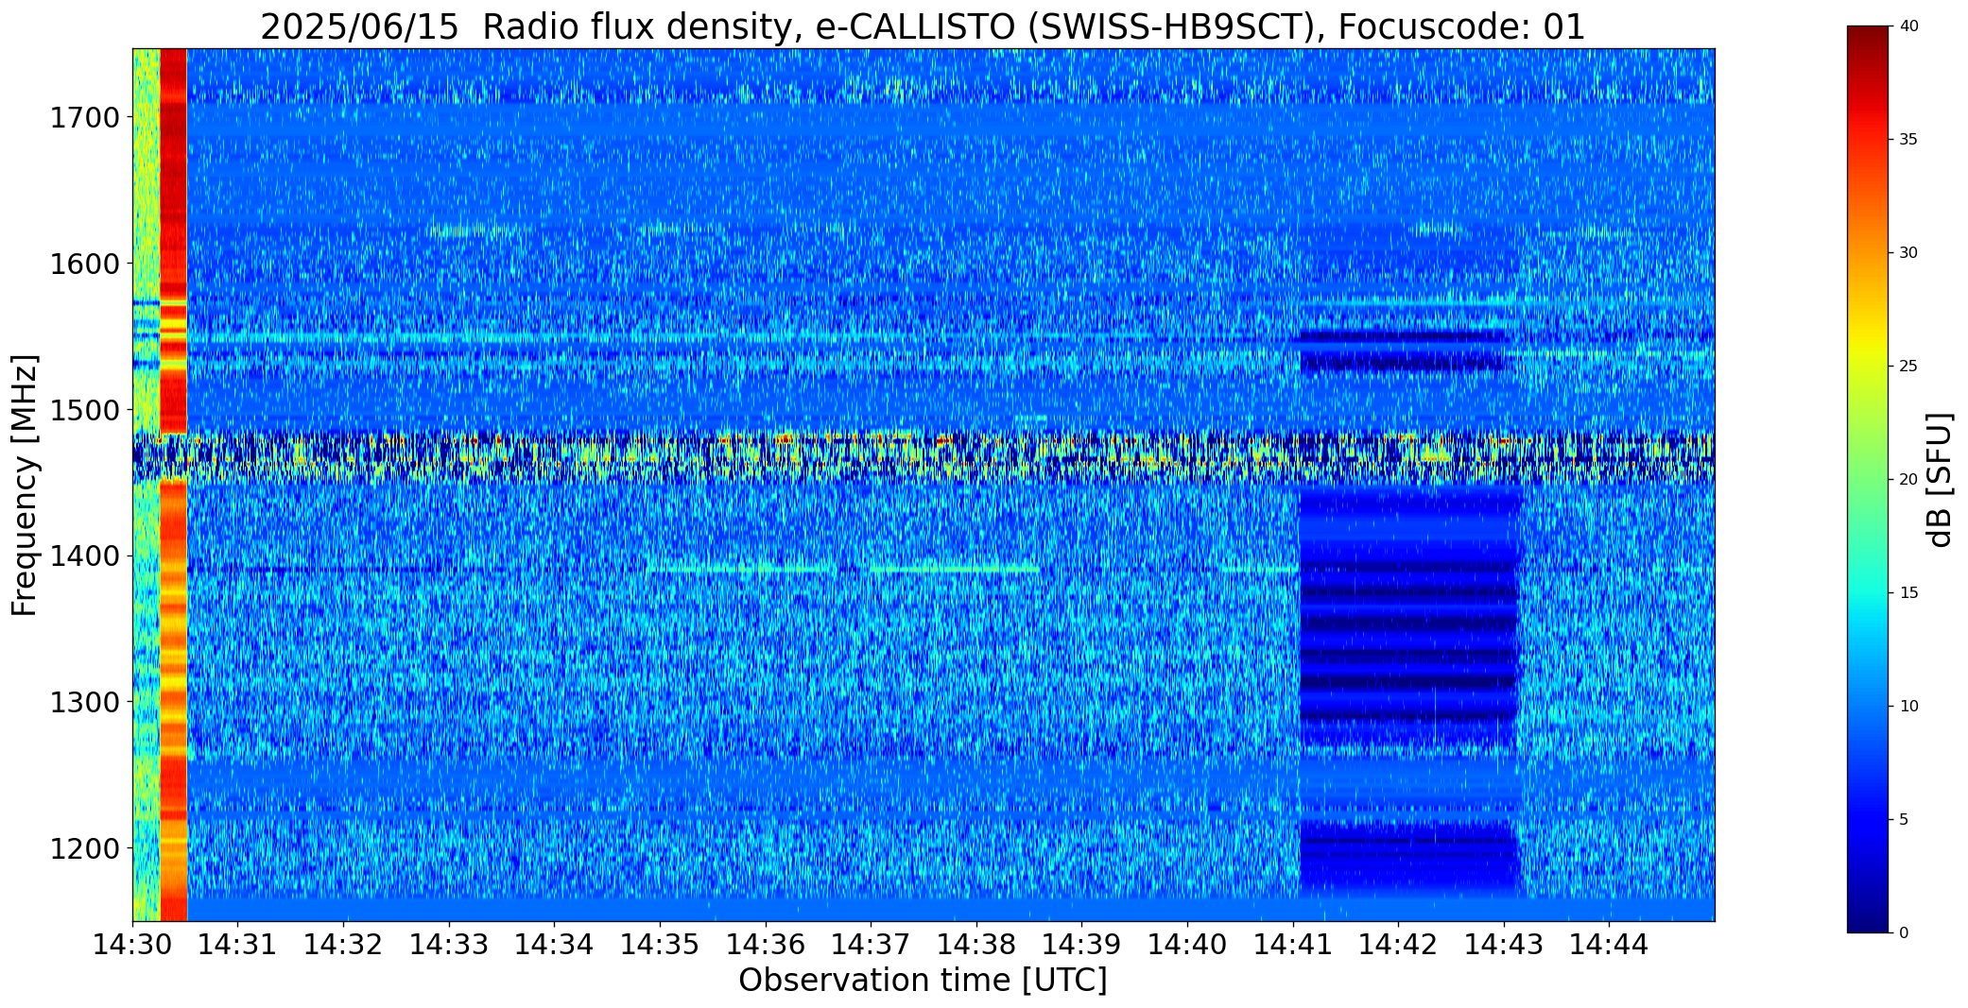Click the colorbar tick label 0
The image size is (1968, 1008).
pos(1903,933)
